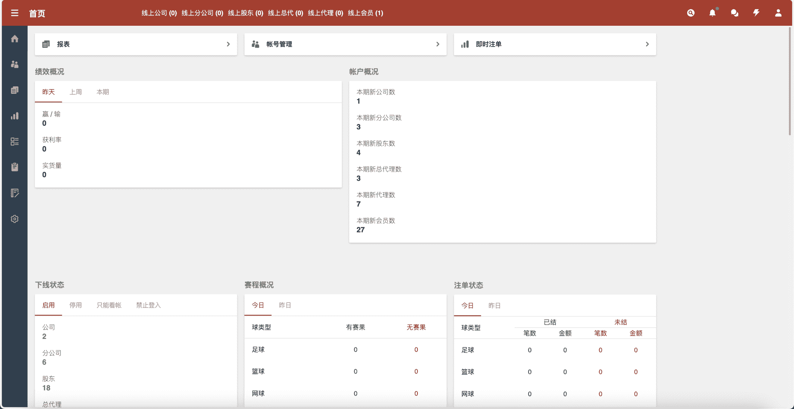Select the home icon in the sidebar
Viewport: 794px width, 409px height.
(14, 39)
